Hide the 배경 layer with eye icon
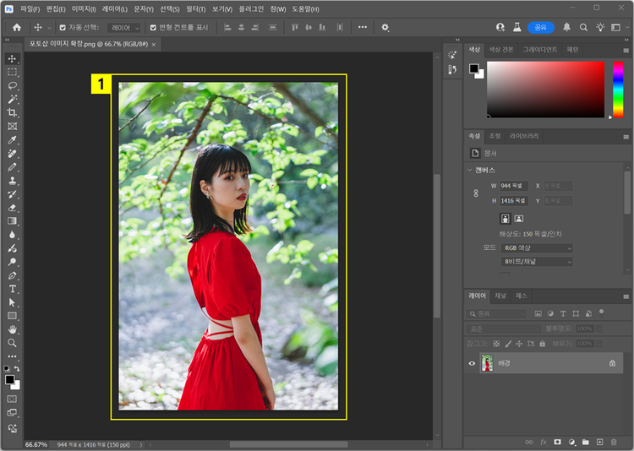 [x=472, y=363]
